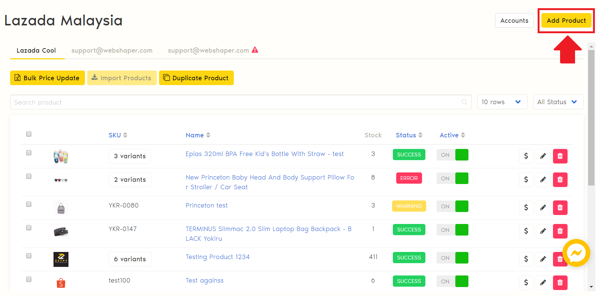The width and height of the screenshot is (596, 296).
Task: Open pricing for Testing Product 1234
Action: point(526,259)
